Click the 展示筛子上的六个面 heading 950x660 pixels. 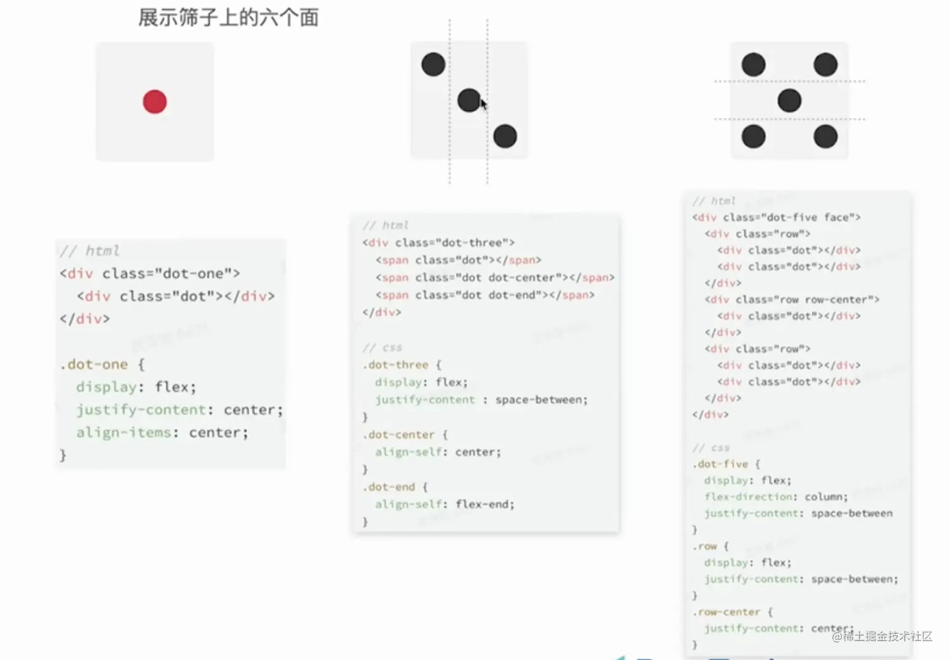[x=229, y=17]
